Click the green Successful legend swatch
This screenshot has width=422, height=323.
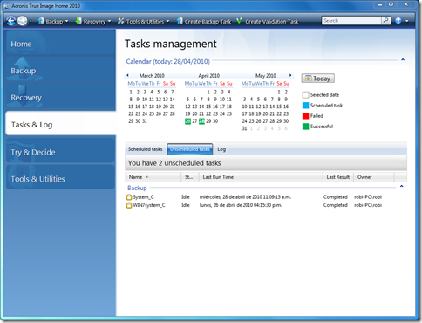pyautogui.click(x=305, y=127)
